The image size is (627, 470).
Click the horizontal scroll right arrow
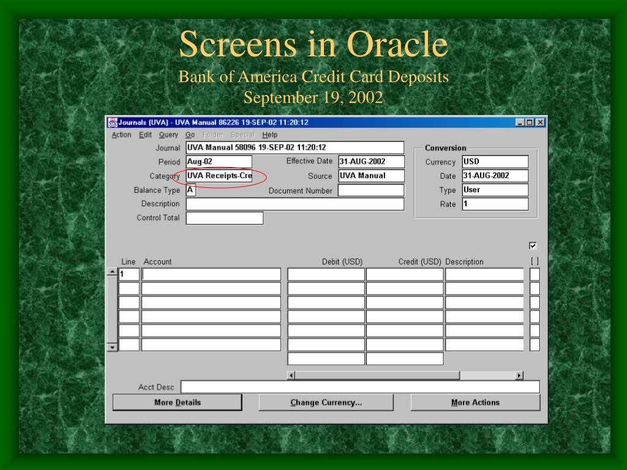pyautogui.click(x=519, y=375)
